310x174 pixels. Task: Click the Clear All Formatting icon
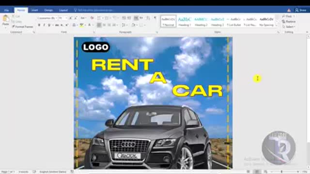[92, 18]
